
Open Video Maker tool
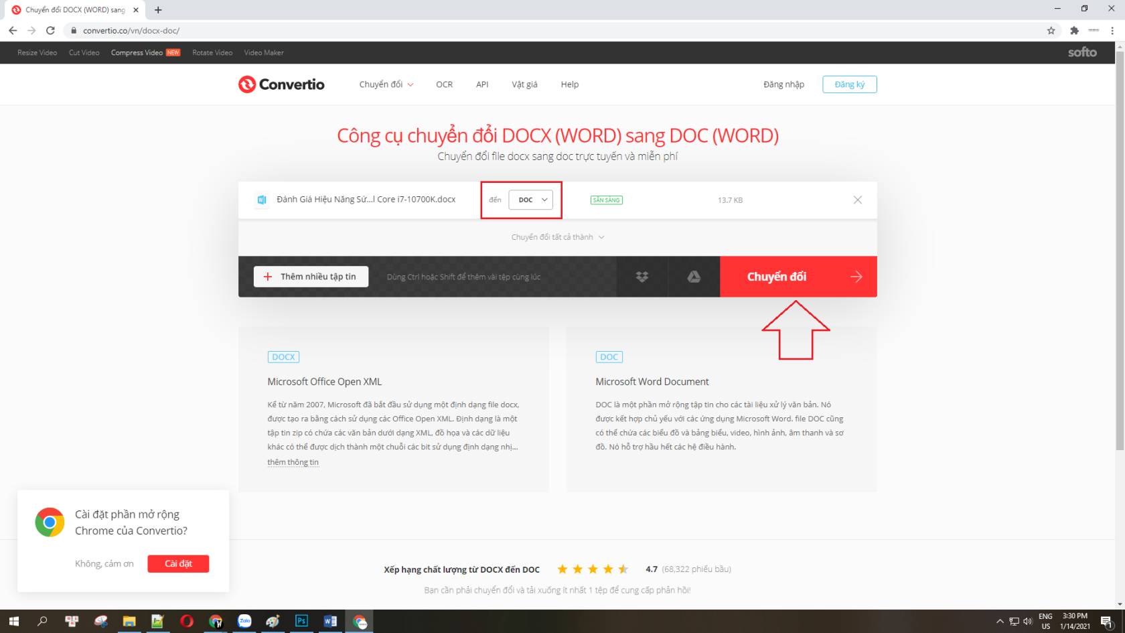click(x=264, y=53)
